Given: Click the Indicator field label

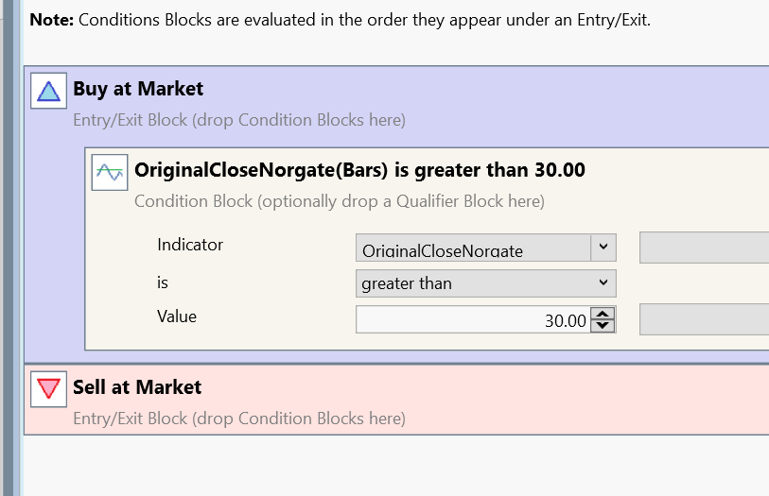Looking at the screenshot, I should [x=190, y=245].
